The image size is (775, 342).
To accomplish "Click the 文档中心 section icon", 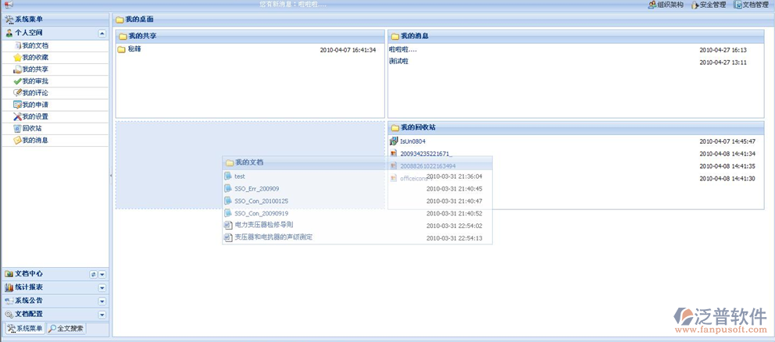I will pyautogui.click(x=9, y=274).
